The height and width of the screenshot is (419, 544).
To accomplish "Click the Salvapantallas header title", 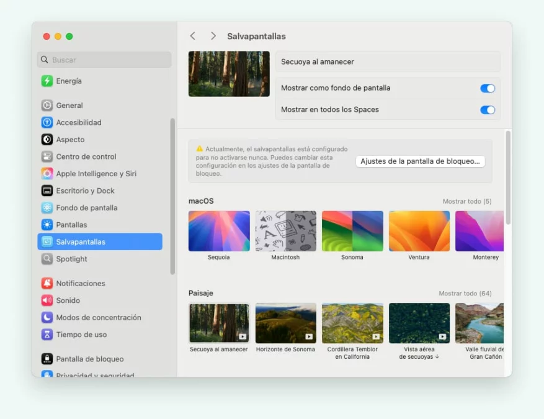I will (x=256, y=36).
